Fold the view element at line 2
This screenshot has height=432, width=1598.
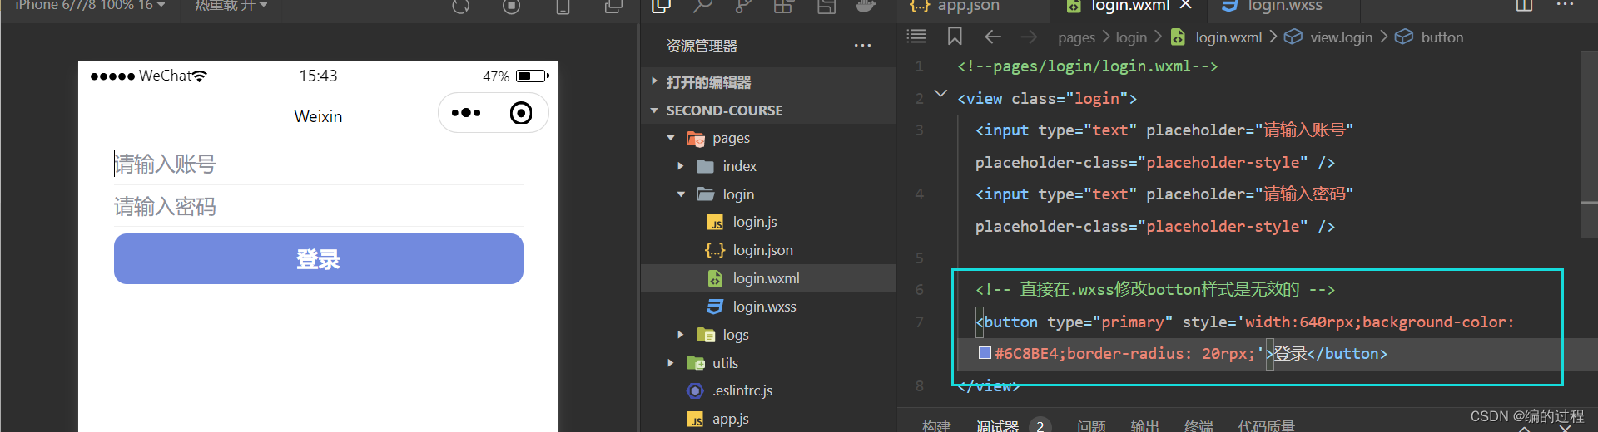click(x=940, y=94)
